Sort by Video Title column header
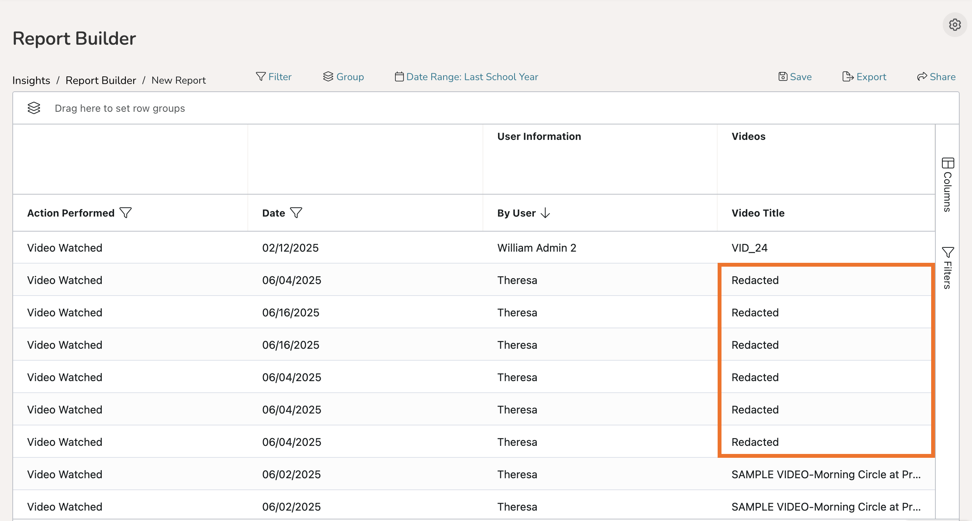The image size is (972, 521). pyautogui.click(x=758, y=213)
